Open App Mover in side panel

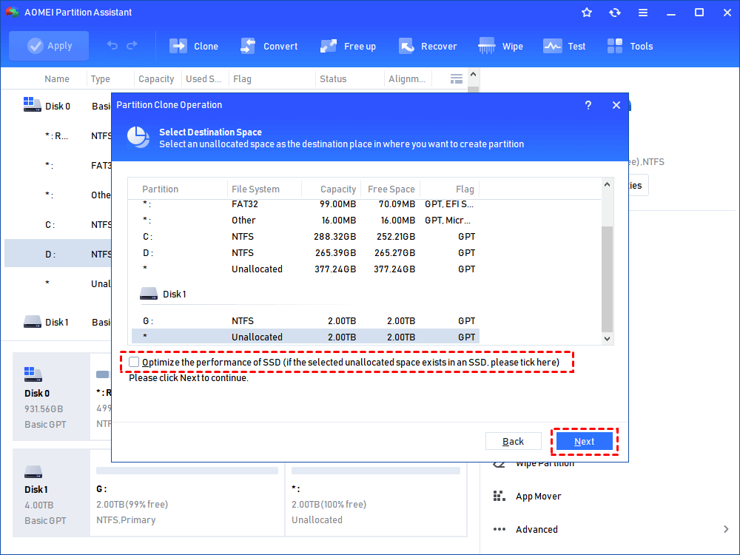528,496
